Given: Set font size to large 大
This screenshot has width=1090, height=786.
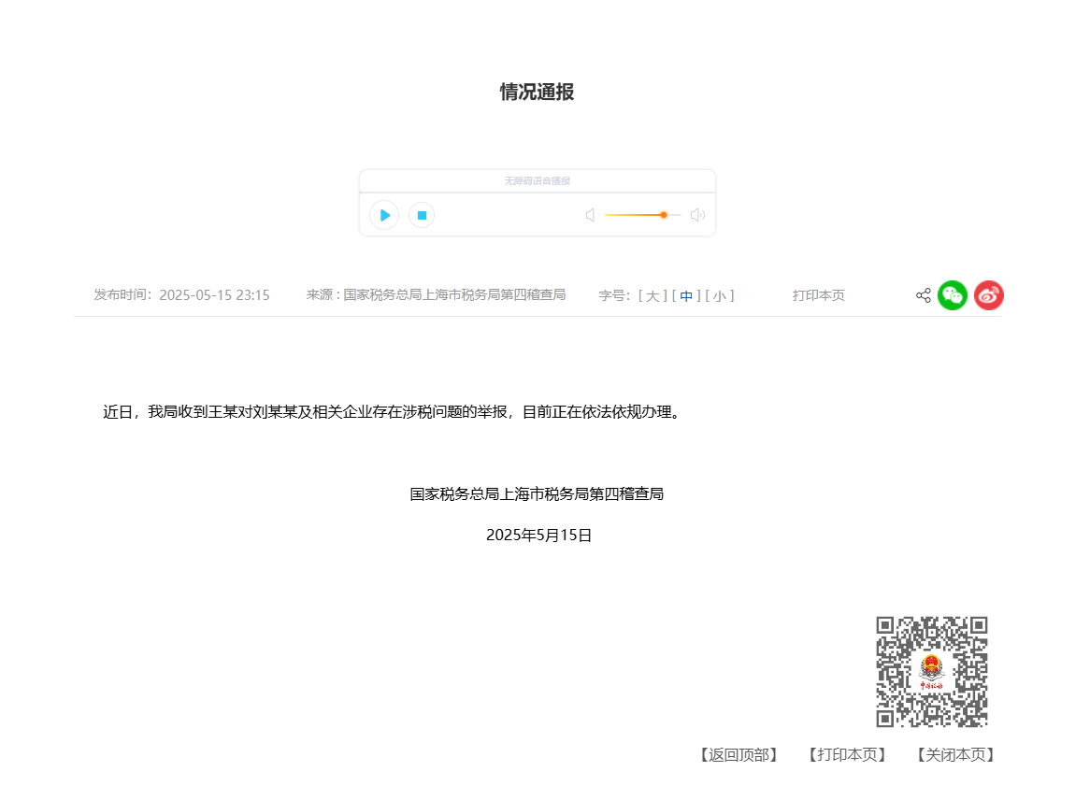Looking at the screenshot, I should [x=653, y=296].
